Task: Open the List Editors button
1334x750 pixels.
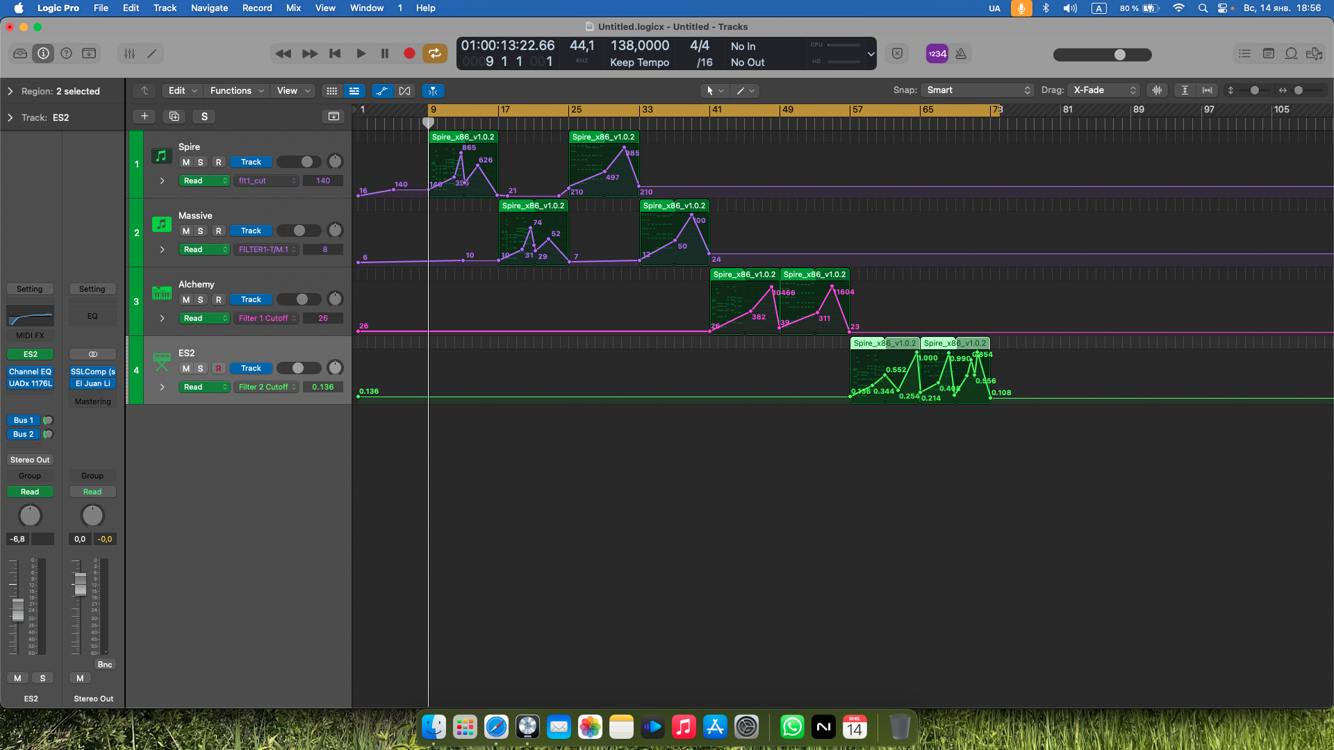Action: pyautogui.click(x=1244, y=53)
